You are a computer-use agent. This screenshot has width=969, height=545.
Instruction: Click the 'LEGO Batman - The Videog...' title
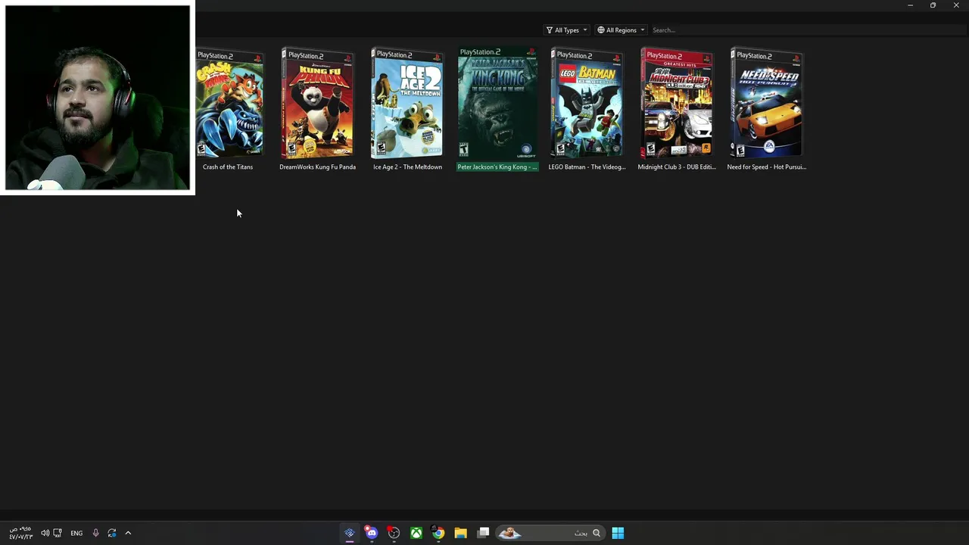pos(587,167)
